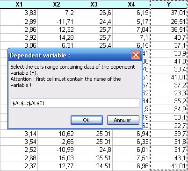Click cell with value 6,33

click(x=131, y=142)
